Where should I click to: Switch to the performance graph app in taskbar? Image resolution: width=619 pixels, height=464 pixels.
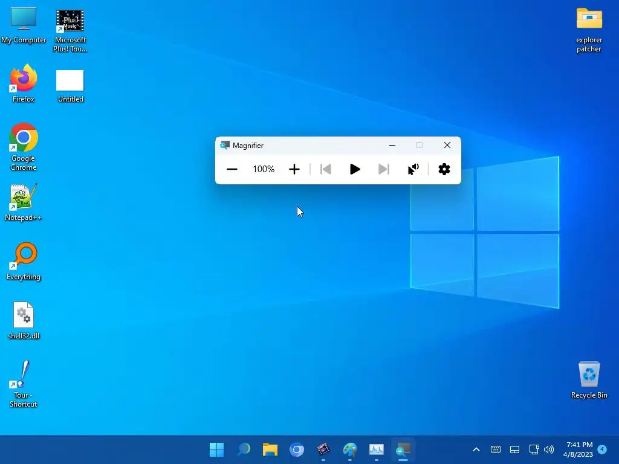click(x=376, y=449)
